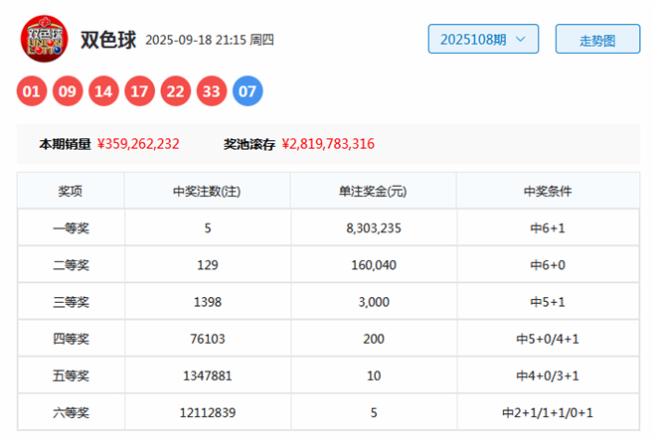Screen dimensions: 653x439
Task: Click the 单注奖金(元) column header
Action: [x=373, y=191]
